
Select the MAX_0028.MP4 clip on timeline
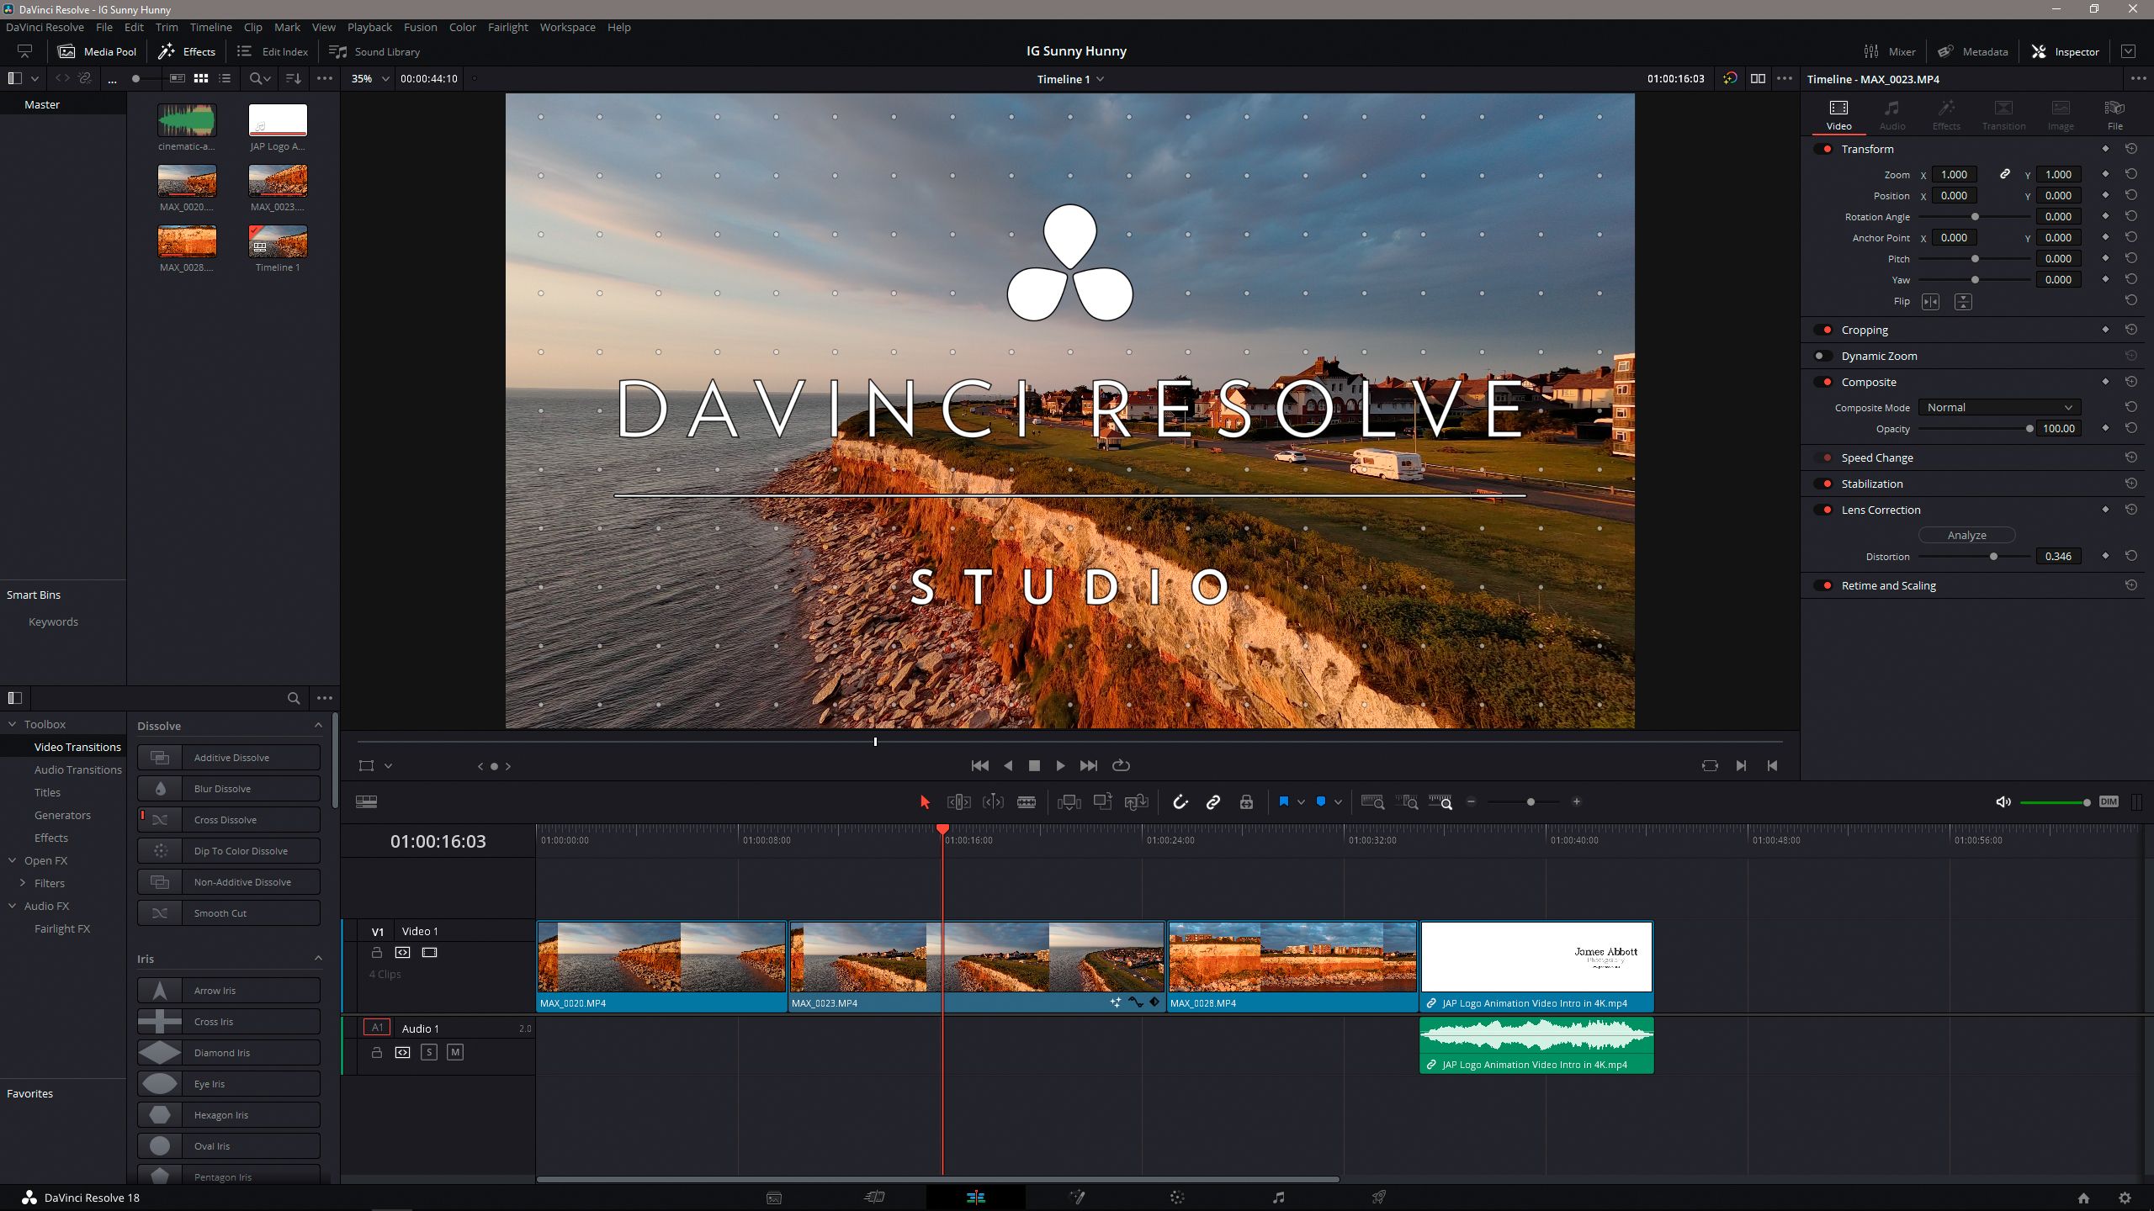1292,959
